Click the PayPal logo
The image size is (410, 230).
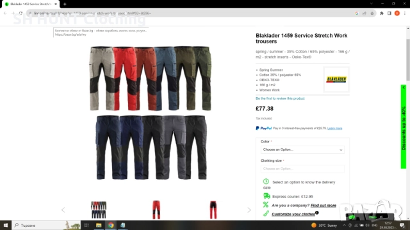click(x=263, y=128)
